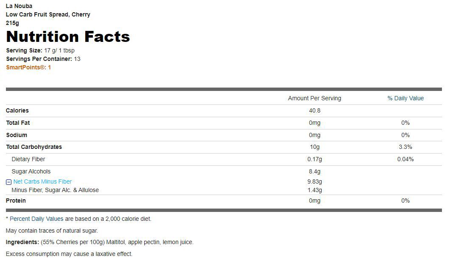Select the Total Fat row label

coord(18,123)
